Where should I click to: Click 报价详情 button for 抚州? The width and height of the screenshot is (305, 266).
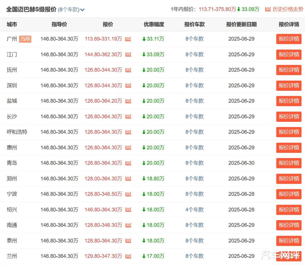pyautogui.click(x=288, y=70)
